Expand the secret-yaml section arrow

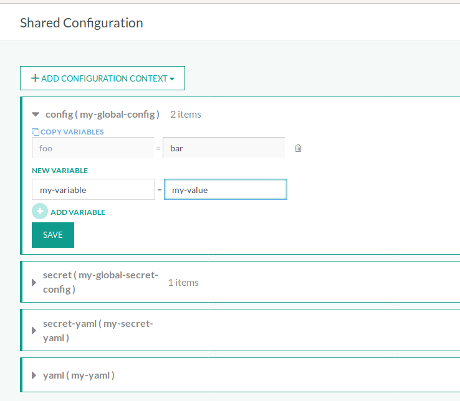coord(34,331)
